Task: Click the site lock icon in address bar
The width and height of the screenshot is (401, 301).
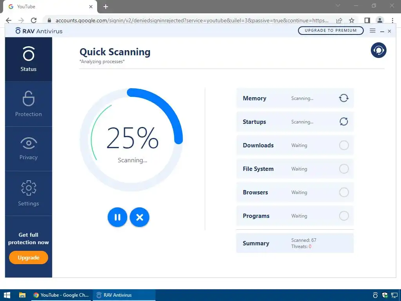Action: 49,20
